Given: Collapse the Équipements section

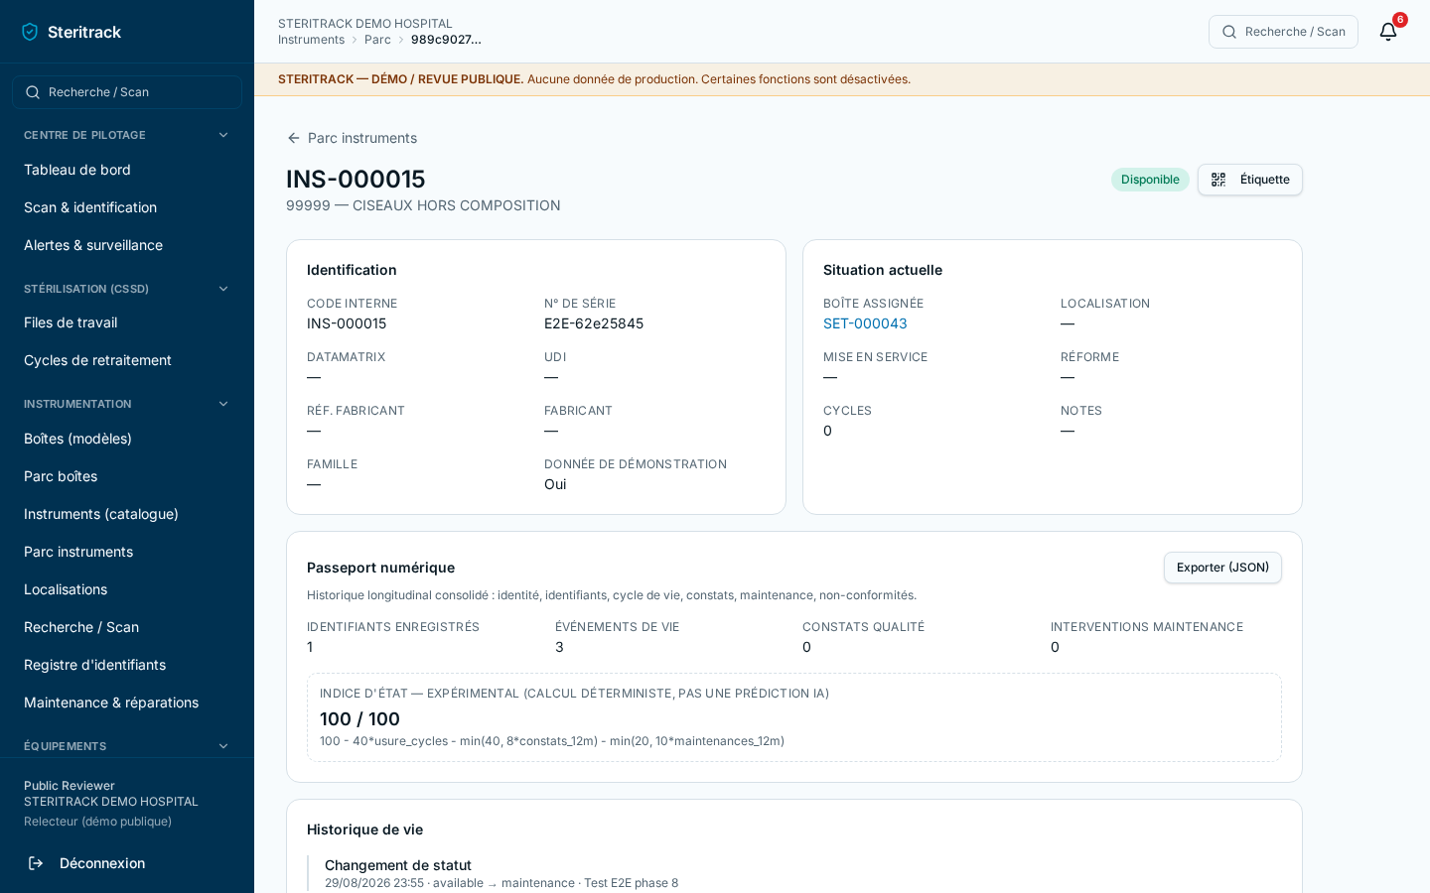Looking at the screenshot, I should [223, 746].
